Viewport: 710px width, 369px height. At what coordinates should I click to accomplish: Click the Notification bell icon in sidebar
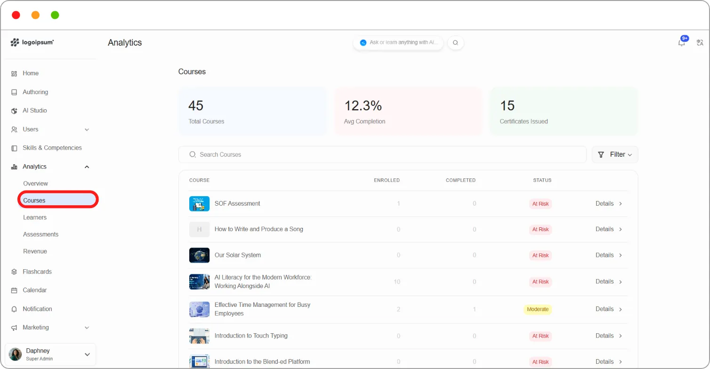(14, 309)
